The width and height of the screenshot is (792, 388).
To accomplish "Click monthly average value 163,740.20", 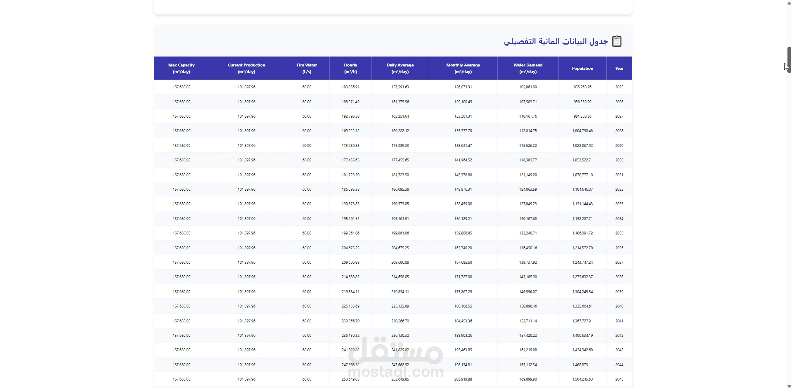I will pos(463,248).
